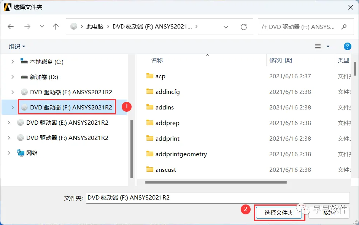359x225 pixels.
Task: Expand the lower DVD 驱动器 (F:) node
Action: coord(9,138)
